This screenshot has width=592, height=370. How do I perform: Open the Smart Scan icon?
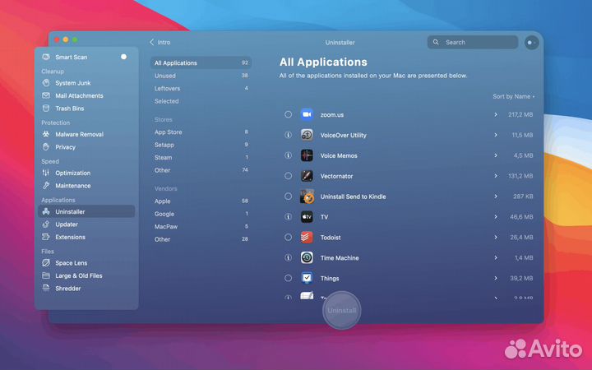coord(46,57)
